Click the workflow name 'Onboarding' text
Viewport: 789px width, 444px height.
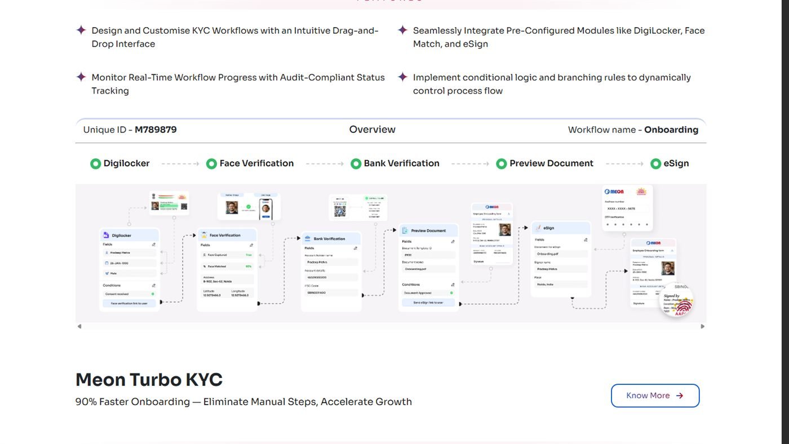coord(671,130)
